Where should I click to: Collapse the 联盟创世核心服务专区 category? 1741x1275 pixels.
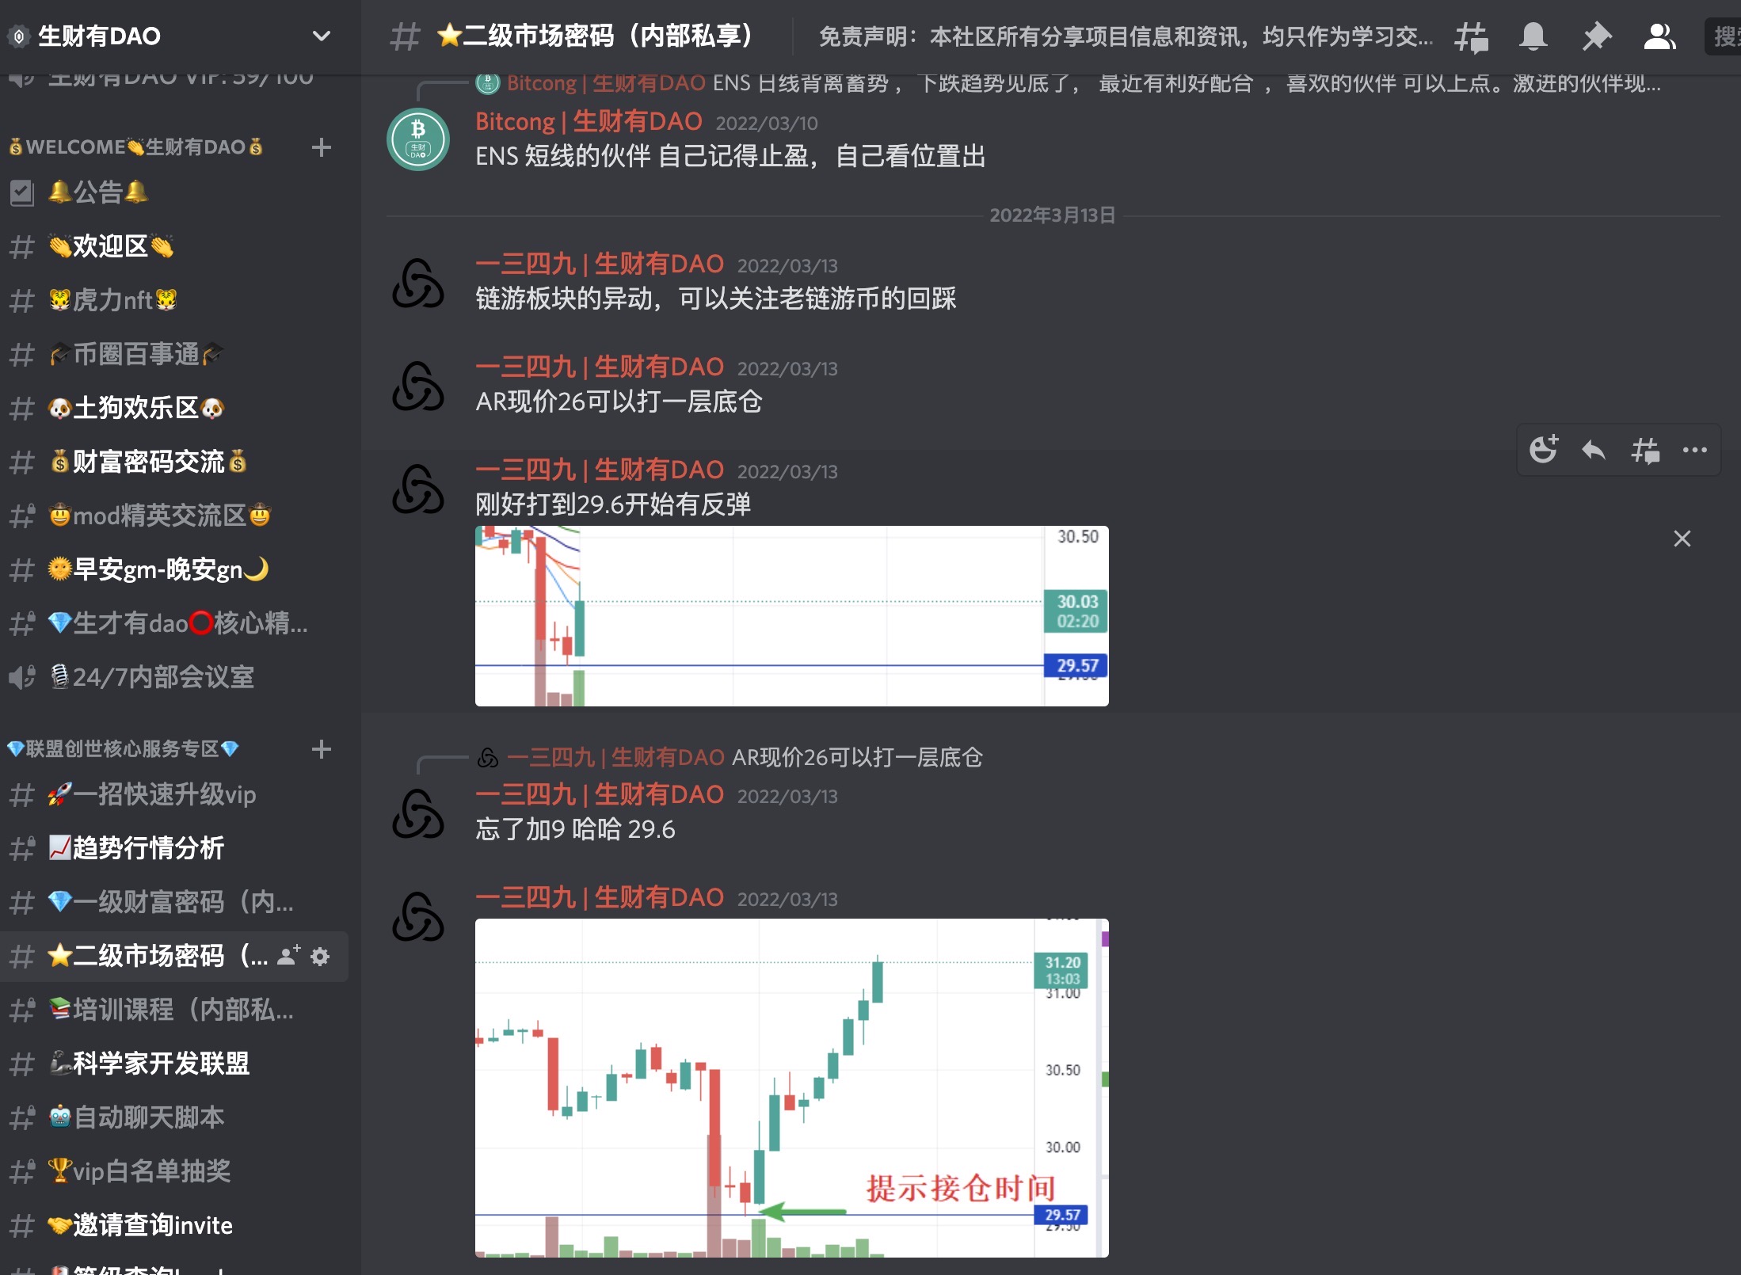pos(123,749)
